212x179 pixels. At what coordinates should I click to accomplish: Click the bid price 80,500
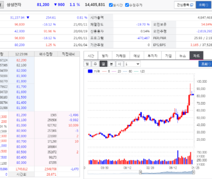coord(21,152)
